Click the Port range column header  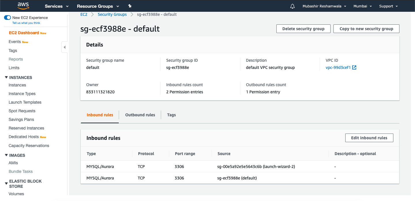(185, 154)
